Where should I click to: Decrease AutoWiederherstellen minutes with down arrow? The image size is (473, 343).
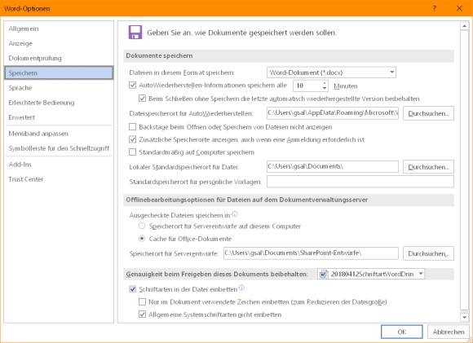click(325, 88)
